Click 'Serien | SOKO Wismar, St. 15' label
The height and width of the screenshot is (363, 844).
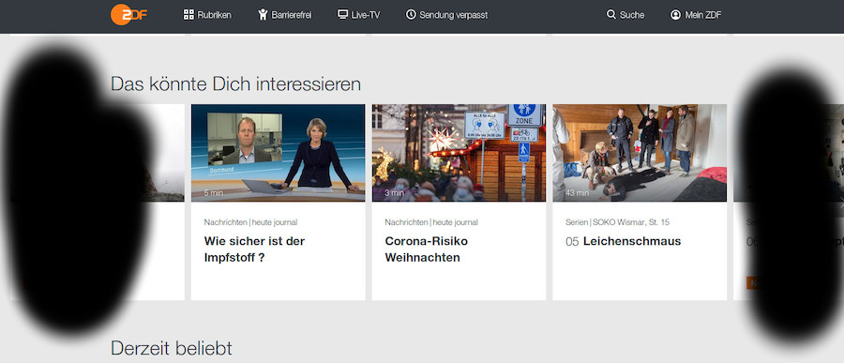617,222
